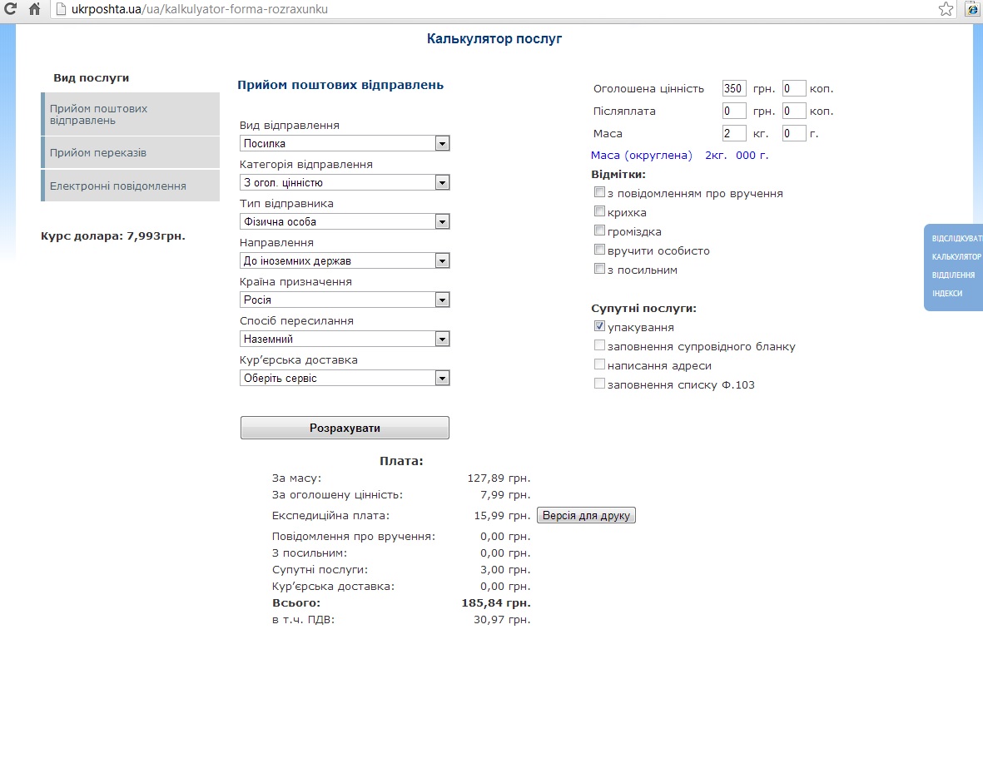Viewport: 983px width, 783px height.
Task: Bookmark this page with the star icon
Action: click(946, 9)
